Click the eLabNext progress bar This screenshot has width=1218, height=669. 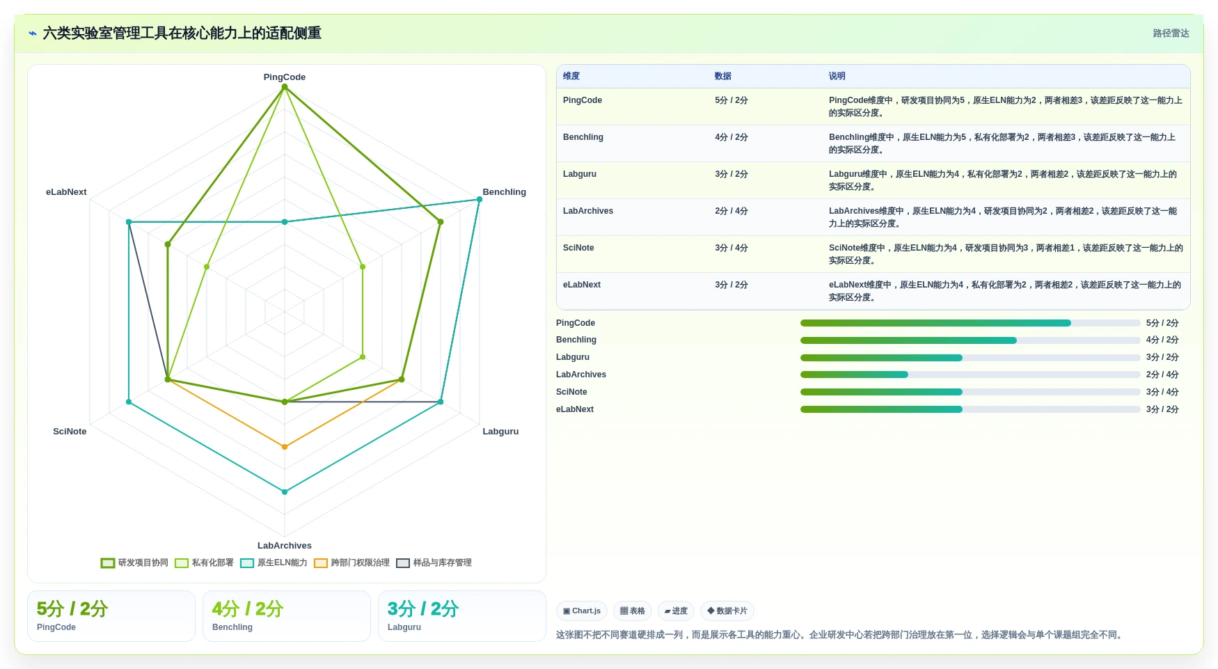click(970, 409)
